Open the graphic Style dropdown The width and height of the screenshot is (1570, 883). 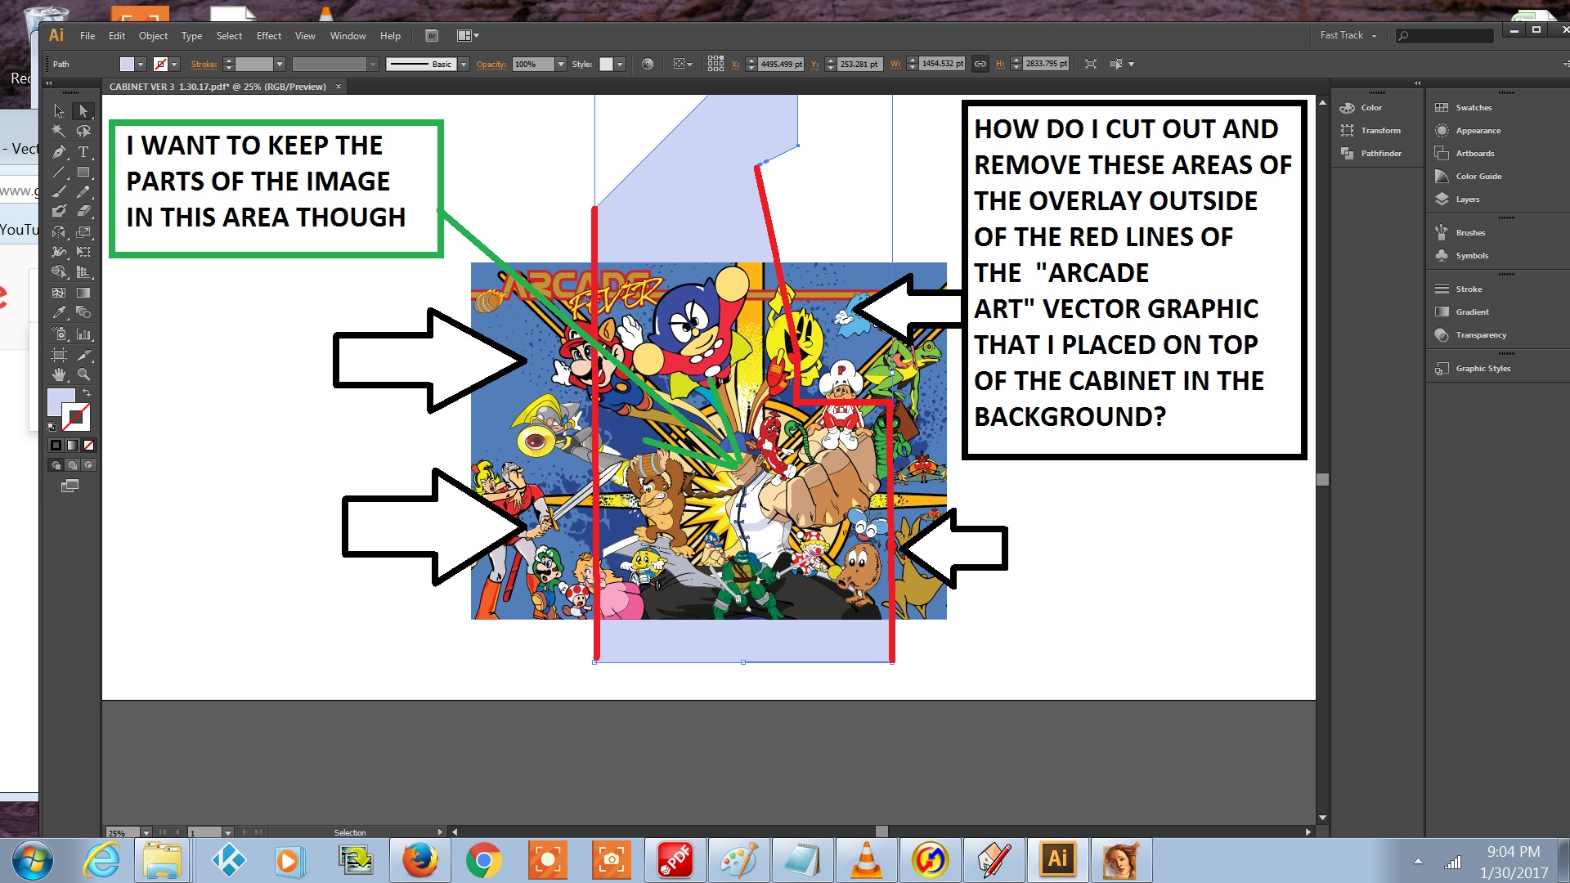click(x=620, y=64)
